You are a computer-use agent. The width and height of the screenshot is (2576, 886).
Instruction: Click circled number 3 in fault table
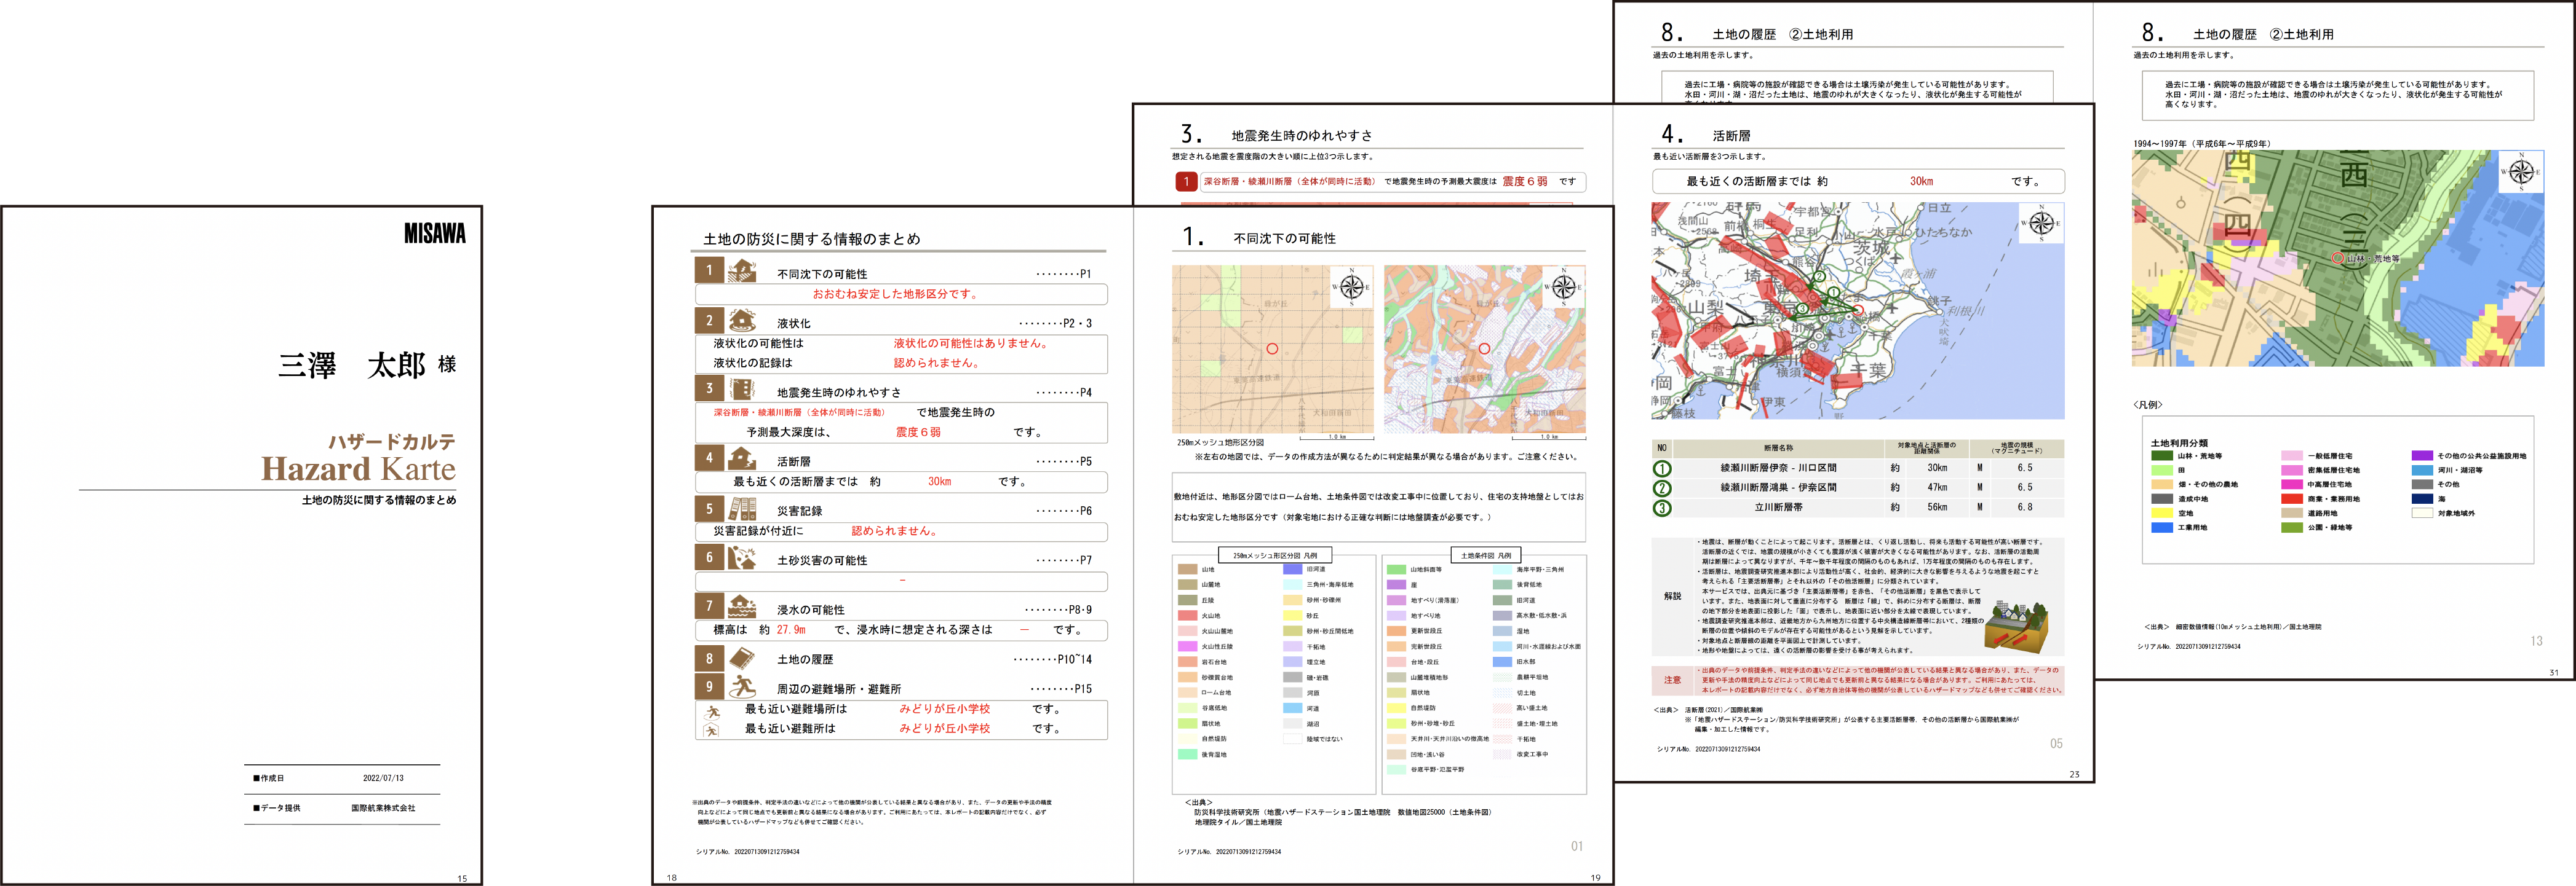[x=1662, y=508]
